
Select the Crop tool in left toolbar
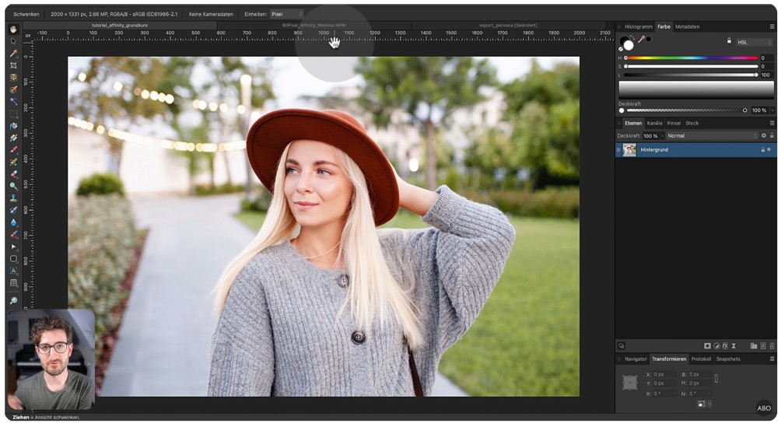click(x=13, y=65)
